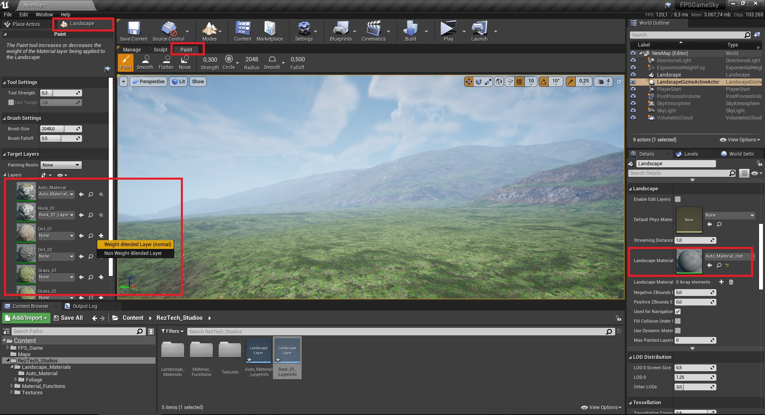Uncheck Used for Navigation checkbox
This screenshot has width=765, height=415.
pyautogui.click(x=678, y=311)
